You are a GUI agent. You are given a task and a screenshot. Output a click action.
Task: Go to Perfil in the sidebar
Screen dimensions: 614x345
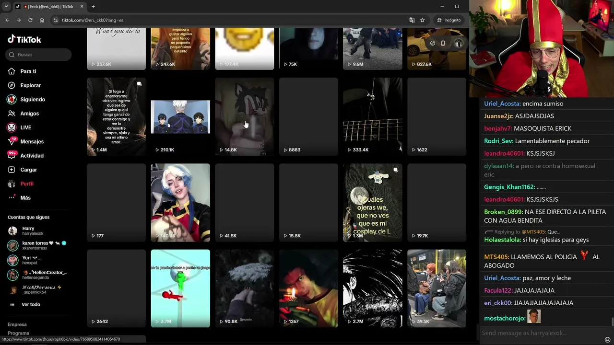(26, 184)
